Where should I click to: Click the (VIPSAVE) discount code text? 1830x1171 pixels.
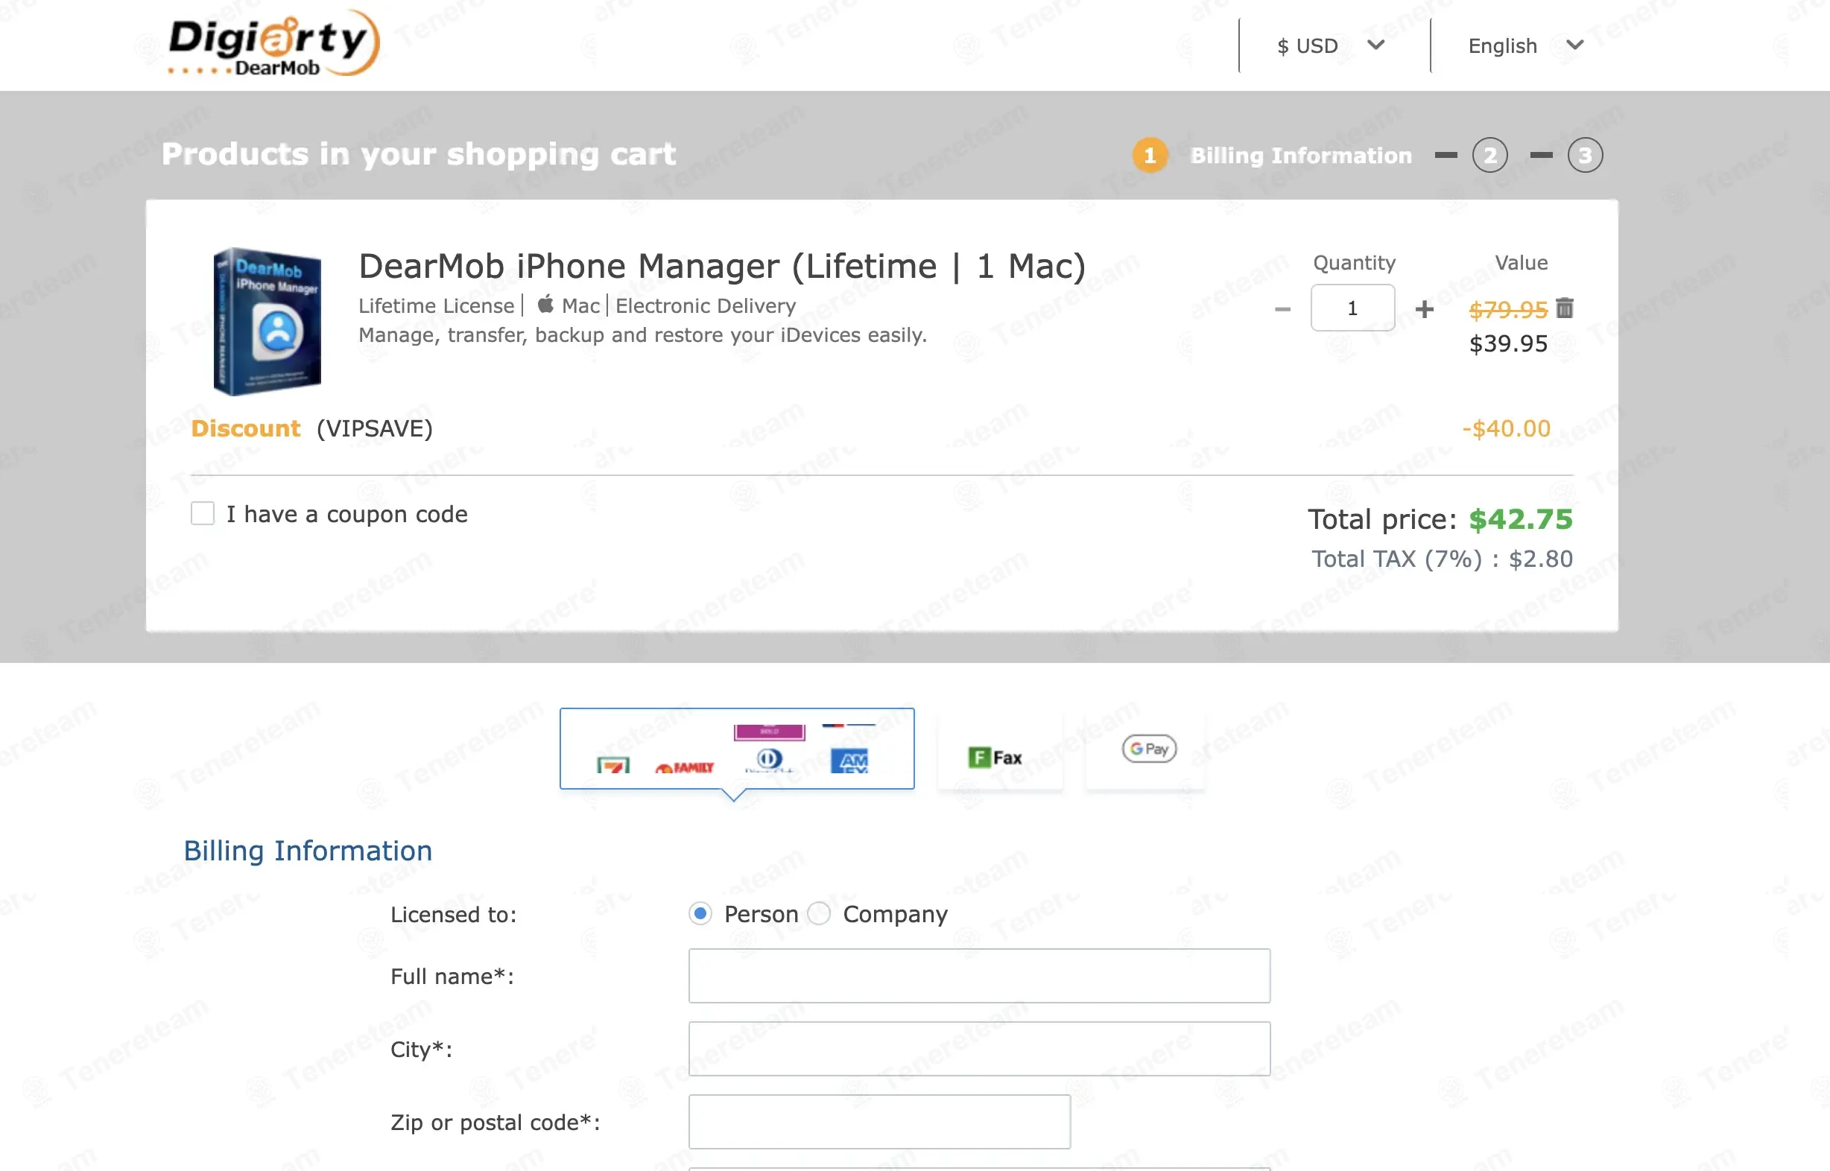point(374,428)
